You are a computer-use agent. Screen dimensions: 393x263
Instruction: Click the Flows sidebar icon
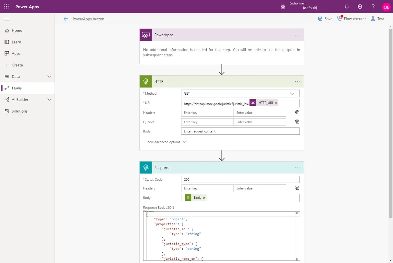coord(7,88)
